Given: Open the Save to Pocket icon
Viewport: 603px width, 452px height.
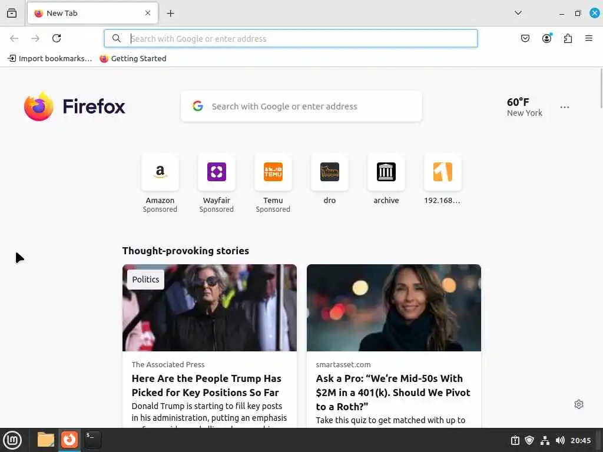Looking at the screenshot, I should [x=525, y=38].
